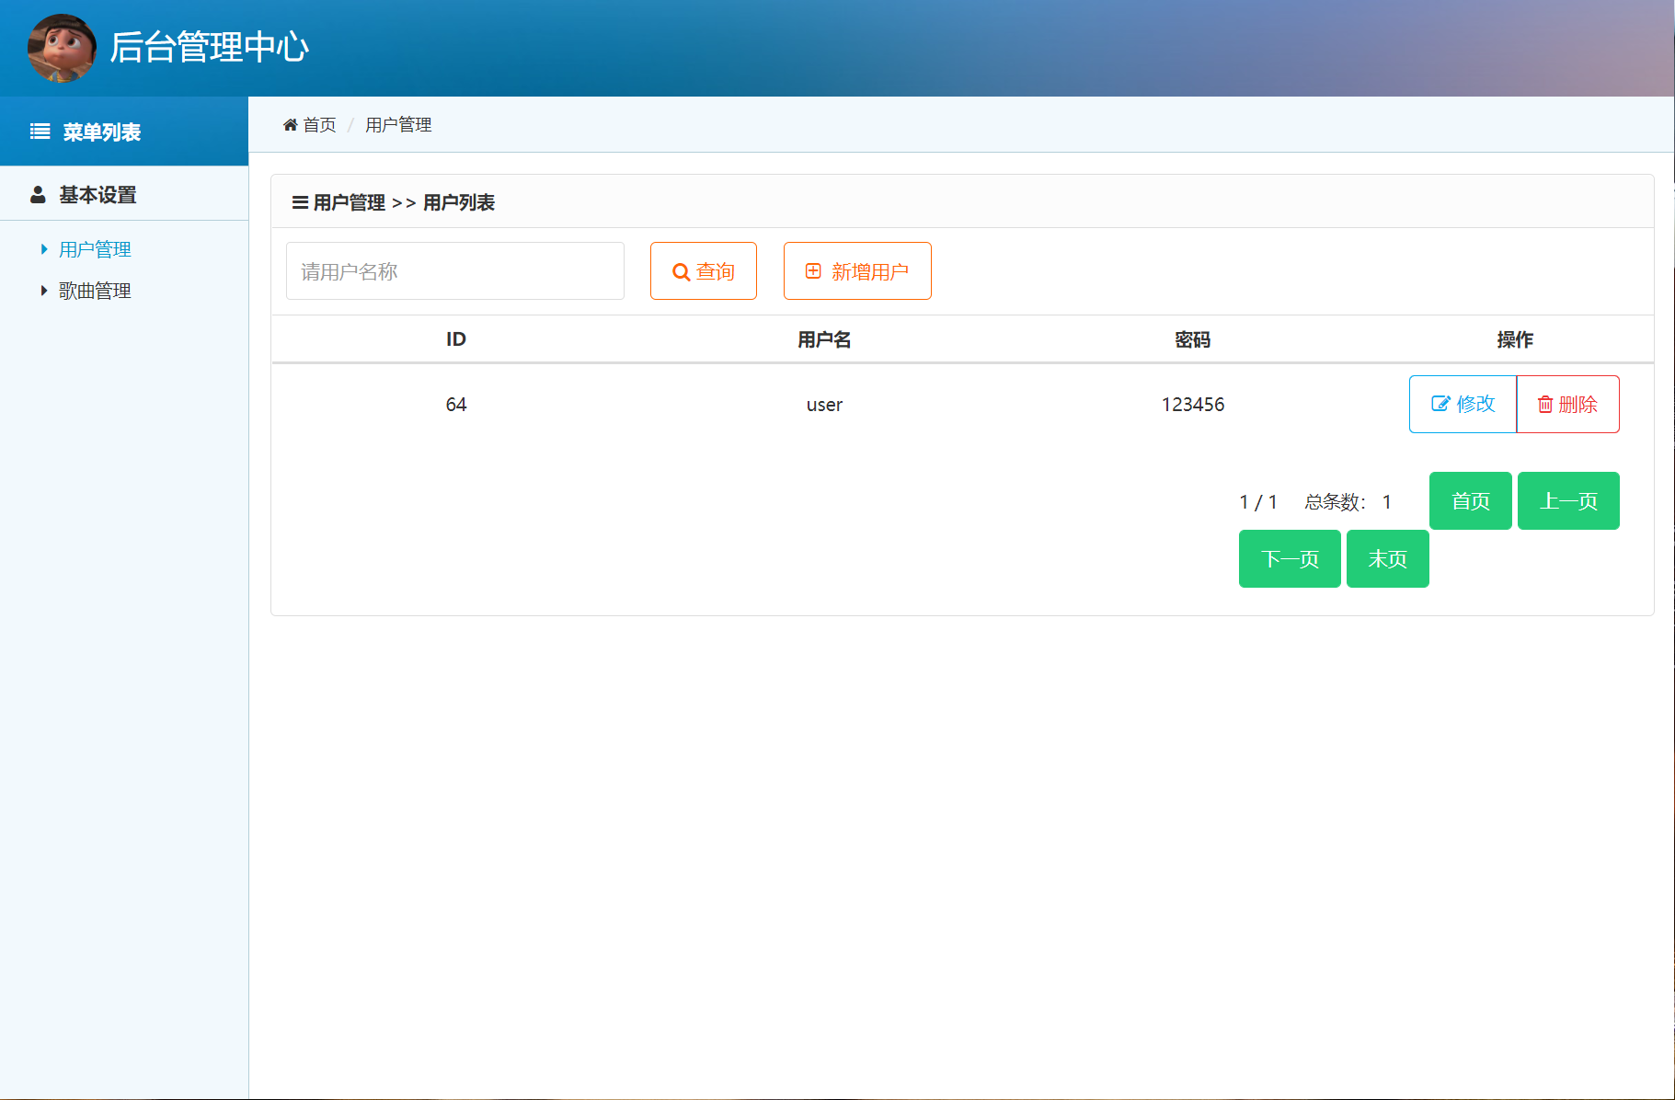Collapse the 基本设置 menu section
The image size is (1675, 1100).
pyautogui.click(x=98, y=195)
